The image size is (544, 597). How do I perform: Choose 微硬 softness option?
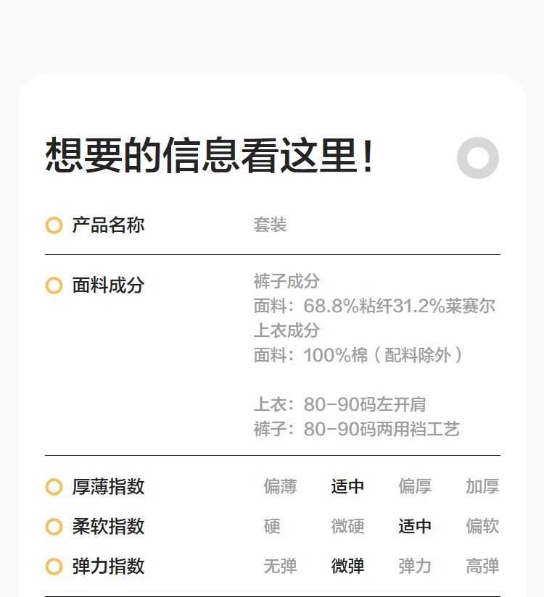tap(347, 527)
